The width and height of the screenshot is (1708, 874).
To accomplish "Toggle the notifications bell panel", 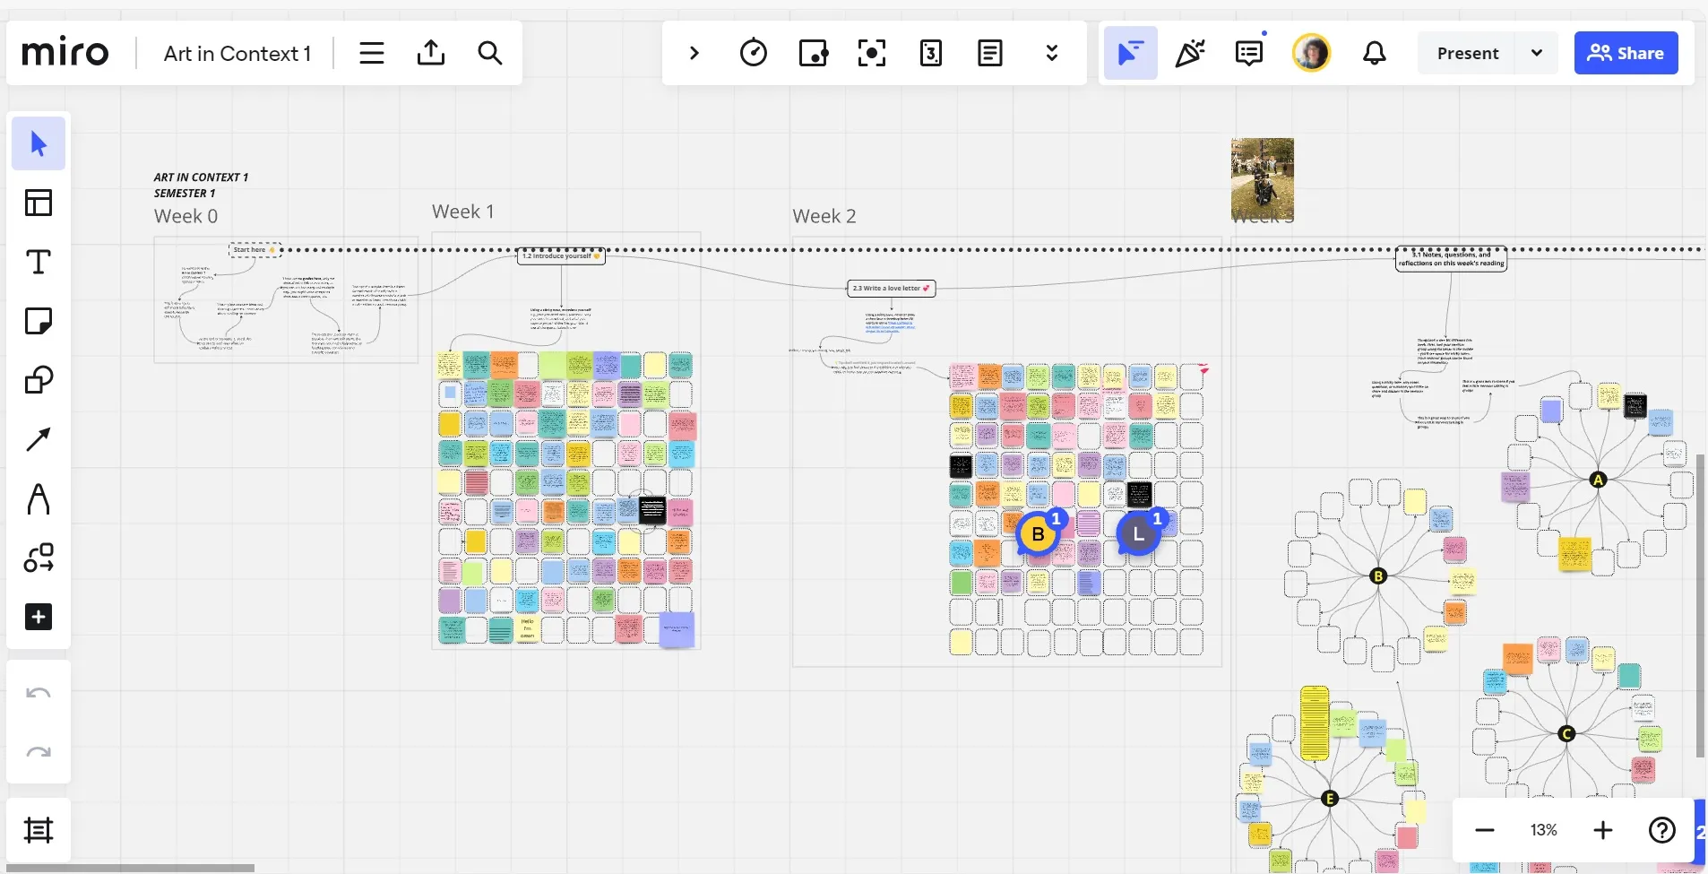I will (x=1374, y=53).
